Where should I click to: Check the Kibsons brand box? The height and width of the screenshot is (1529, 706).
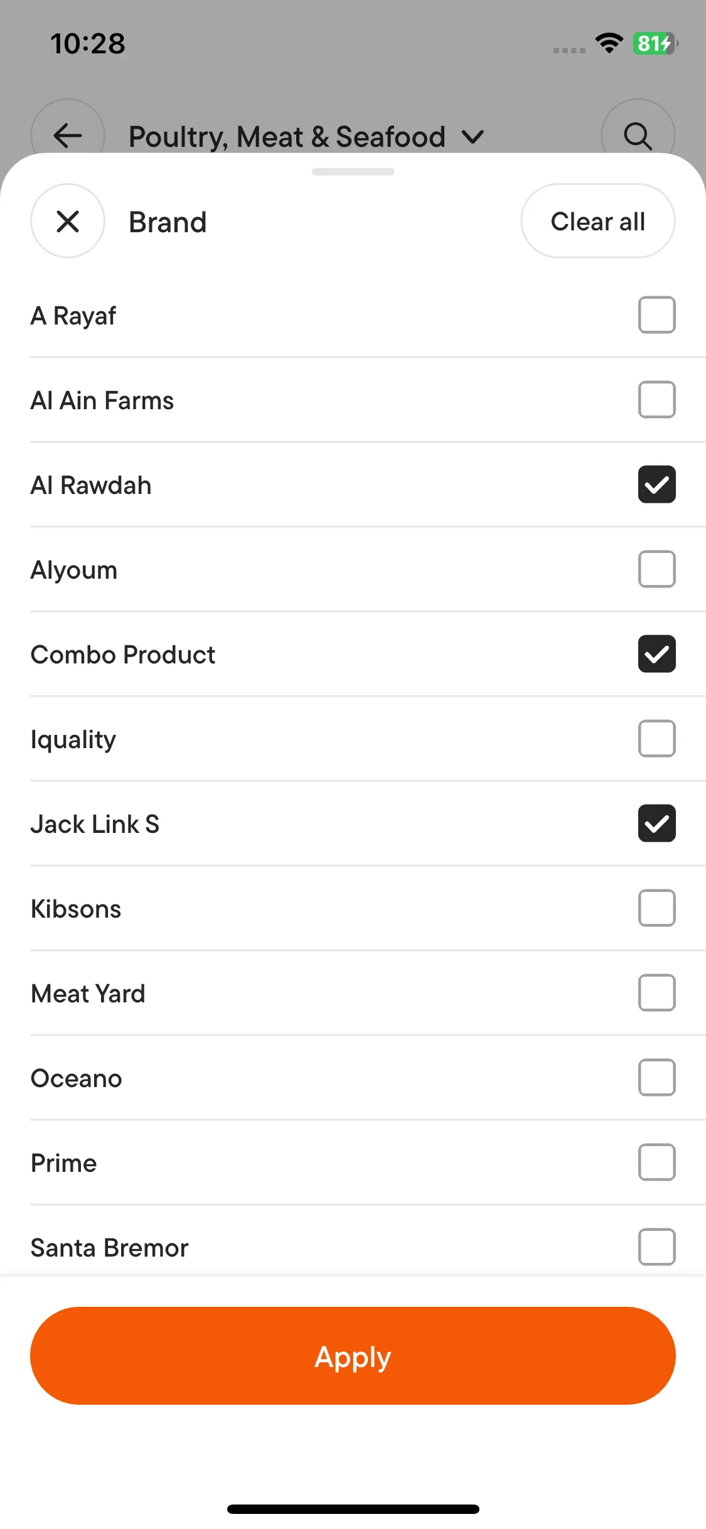click(656, 908)
